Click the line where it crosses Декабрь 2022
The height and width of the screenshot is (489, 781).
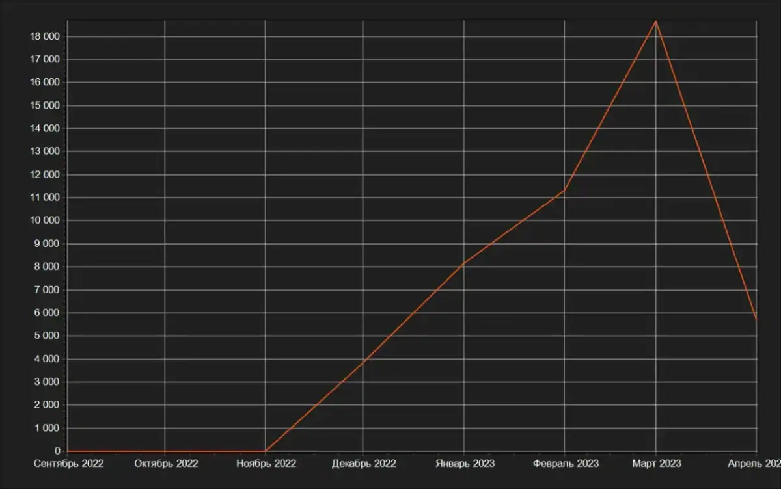click(x=363, y=360)
